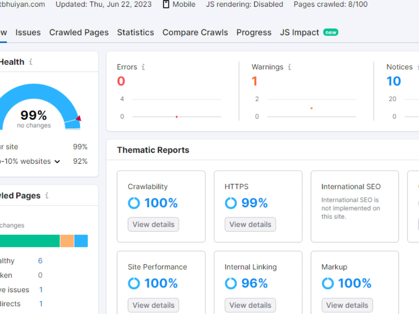
Task: Click the healthy pages count 6
Action: pyautogui.click(x=40, y=260)
